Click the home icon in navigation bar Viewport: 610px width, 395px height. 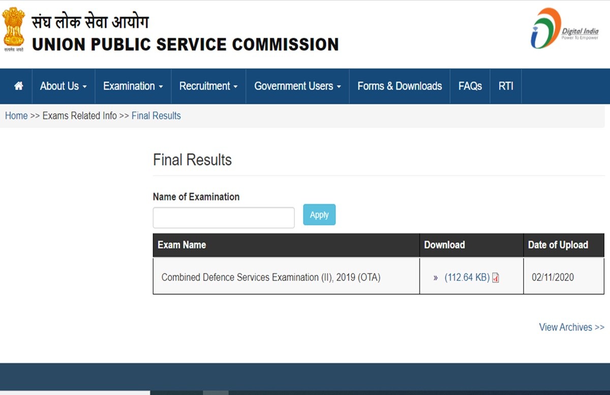(19, 86)
